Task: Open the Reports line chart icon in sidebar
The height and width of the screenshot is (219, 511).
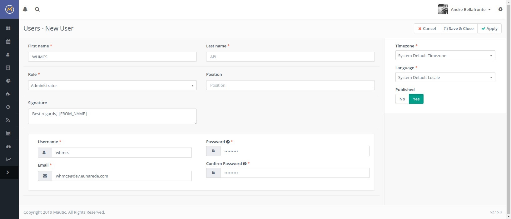Action: (x=8, y=159)
